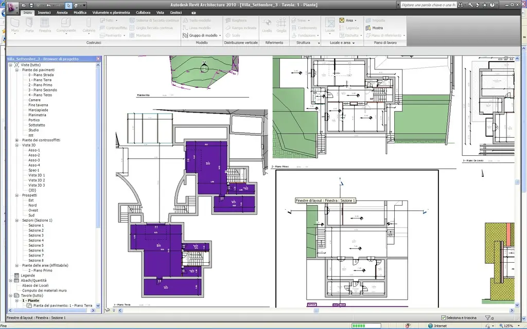This screenshot has height=329, width=527.
Task: Click the Save icon in quick access toolbar
Action: [x=31, y=5]
